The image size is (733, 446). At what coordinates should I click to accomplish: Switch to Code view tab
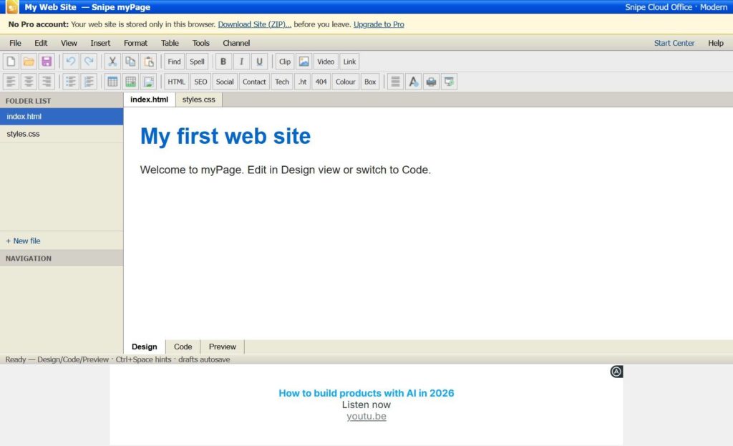(183, 347)
